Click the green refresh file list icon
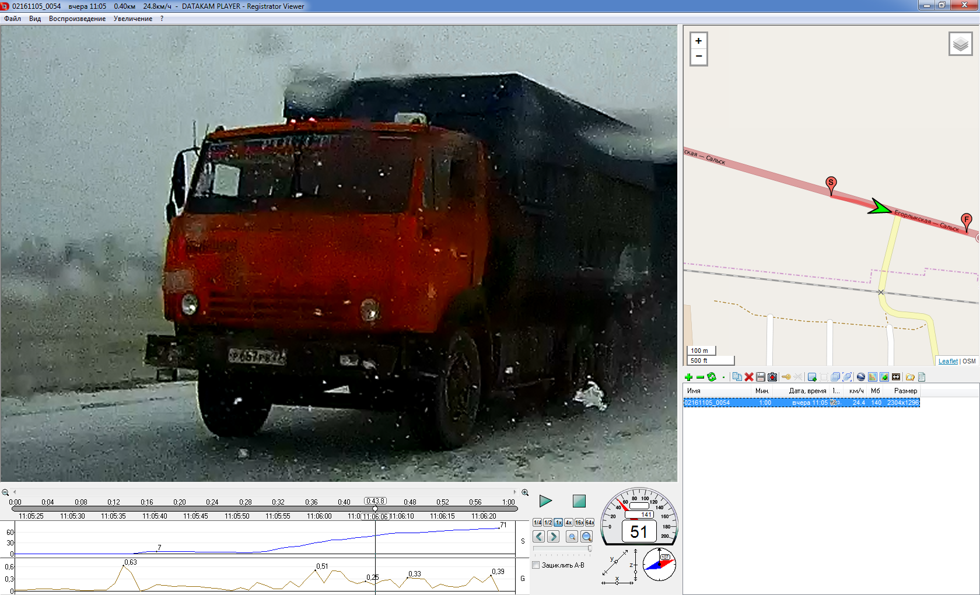 click(712, 377)
